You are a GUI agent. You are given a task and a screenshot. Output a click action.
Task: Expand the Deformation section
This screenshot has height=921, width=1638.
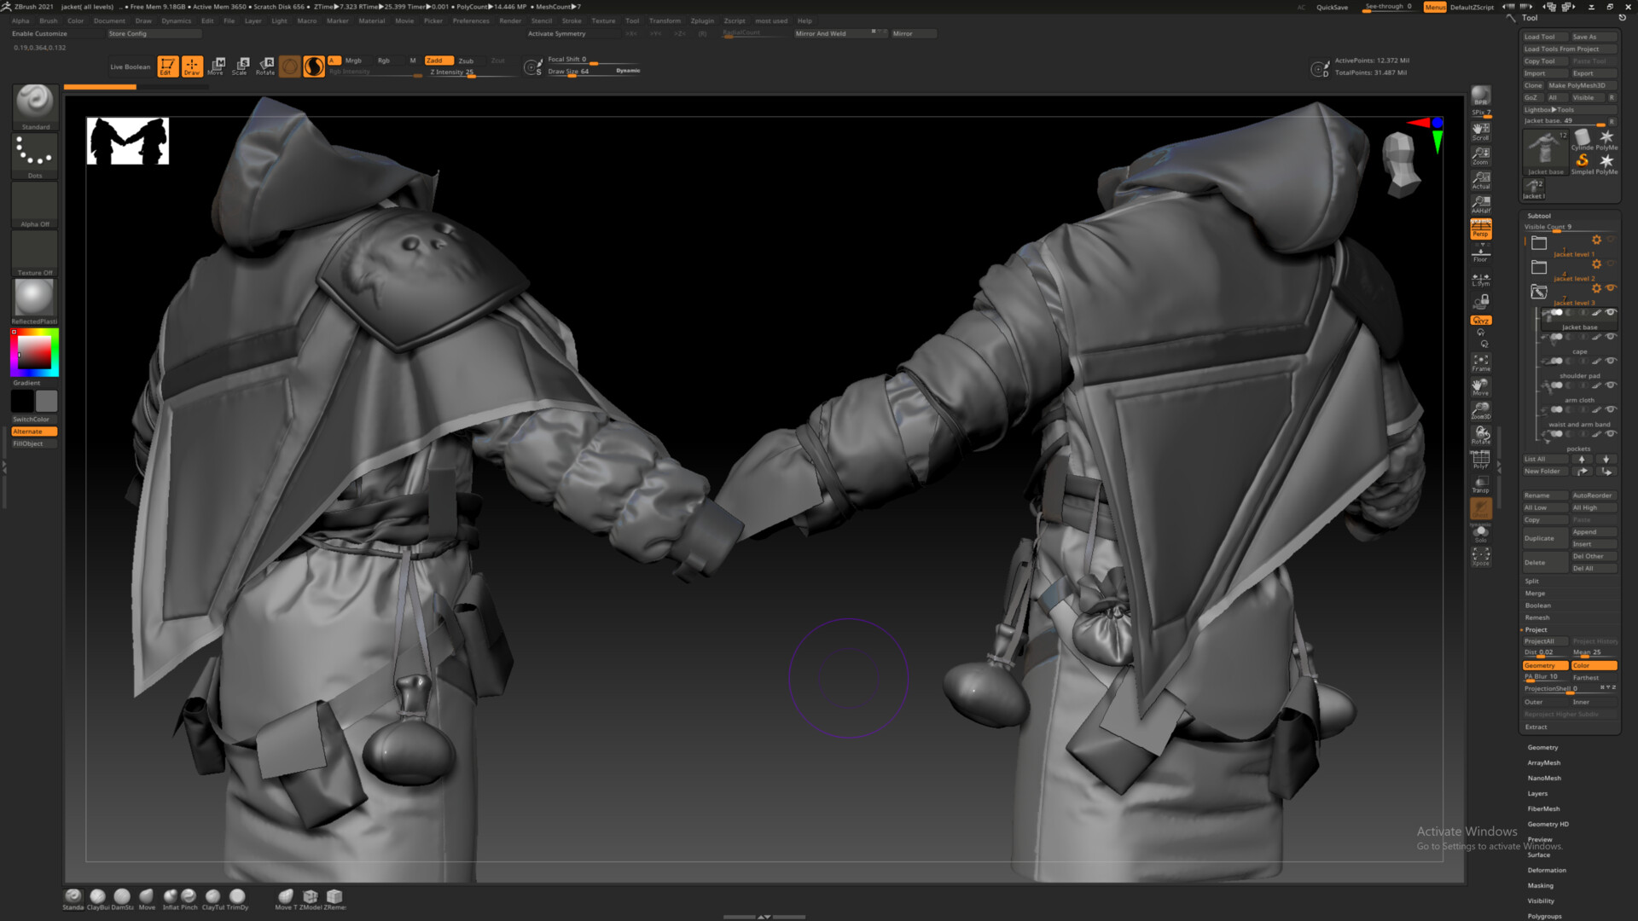pos(1547,870)
